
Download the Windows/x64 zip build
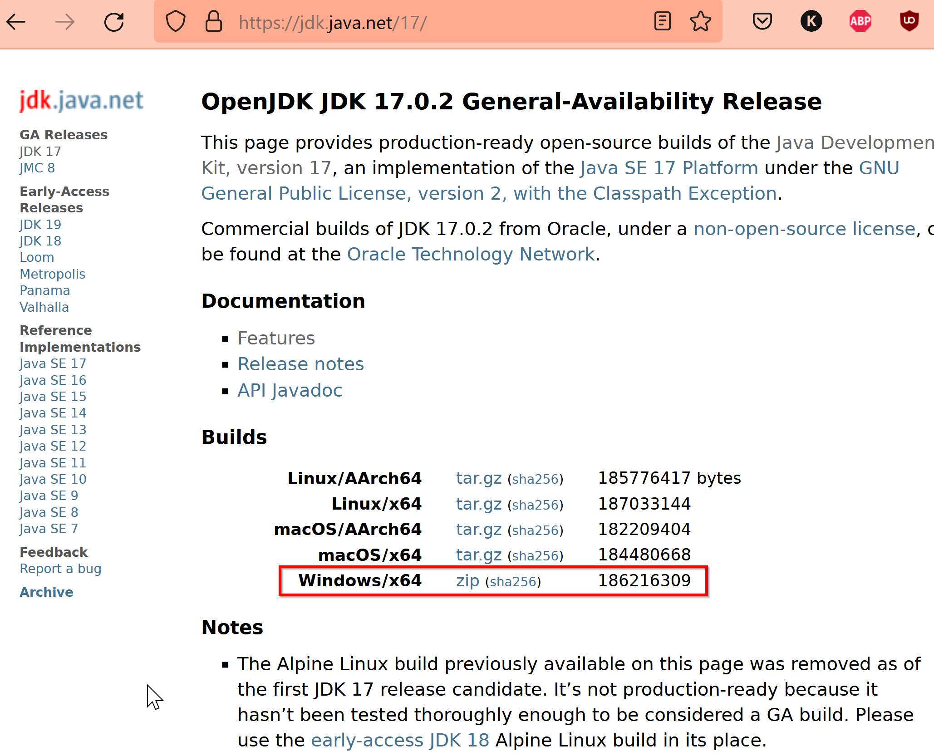click(x=467, y=580)
